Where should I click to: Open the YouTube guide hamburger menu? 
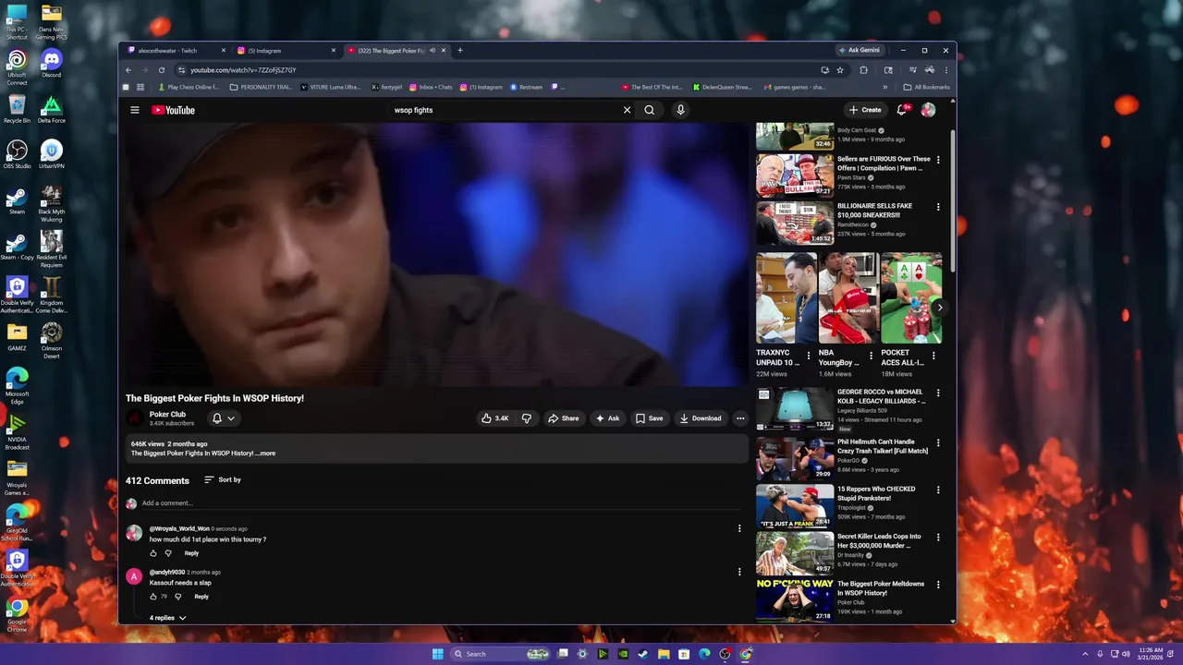(x=135, y=110)
